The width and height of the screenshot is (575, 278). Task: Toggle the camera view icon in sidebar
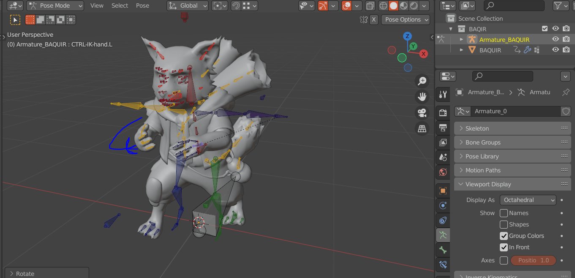point(422,112)
